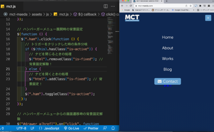Select the mct.js editor tab

pyautogui.click(x=9, y=6)
